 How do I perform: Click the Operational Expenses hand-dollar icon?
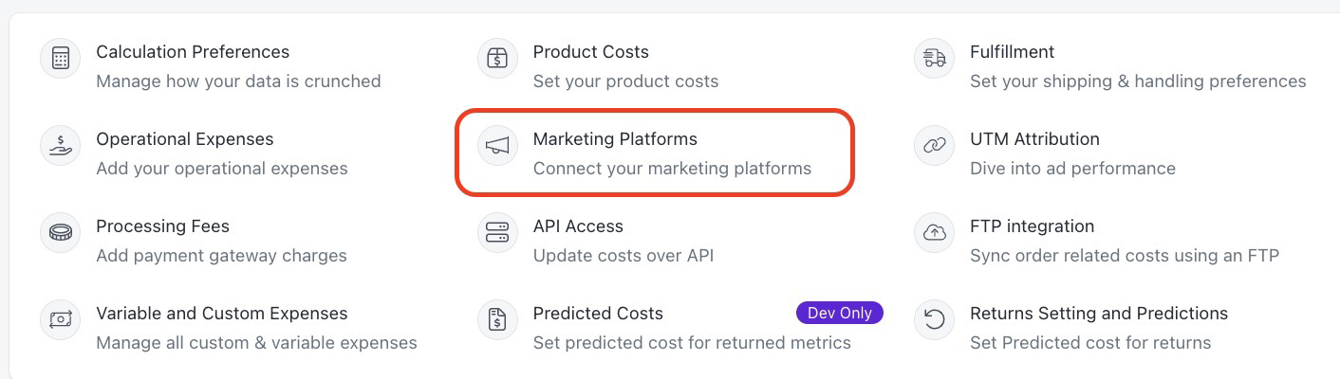(x=61, y=146)
